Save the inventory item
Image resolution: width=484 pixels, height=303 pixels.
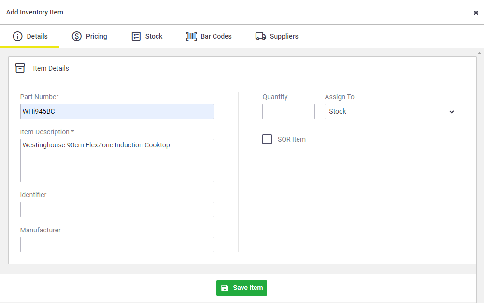(242, 288)
